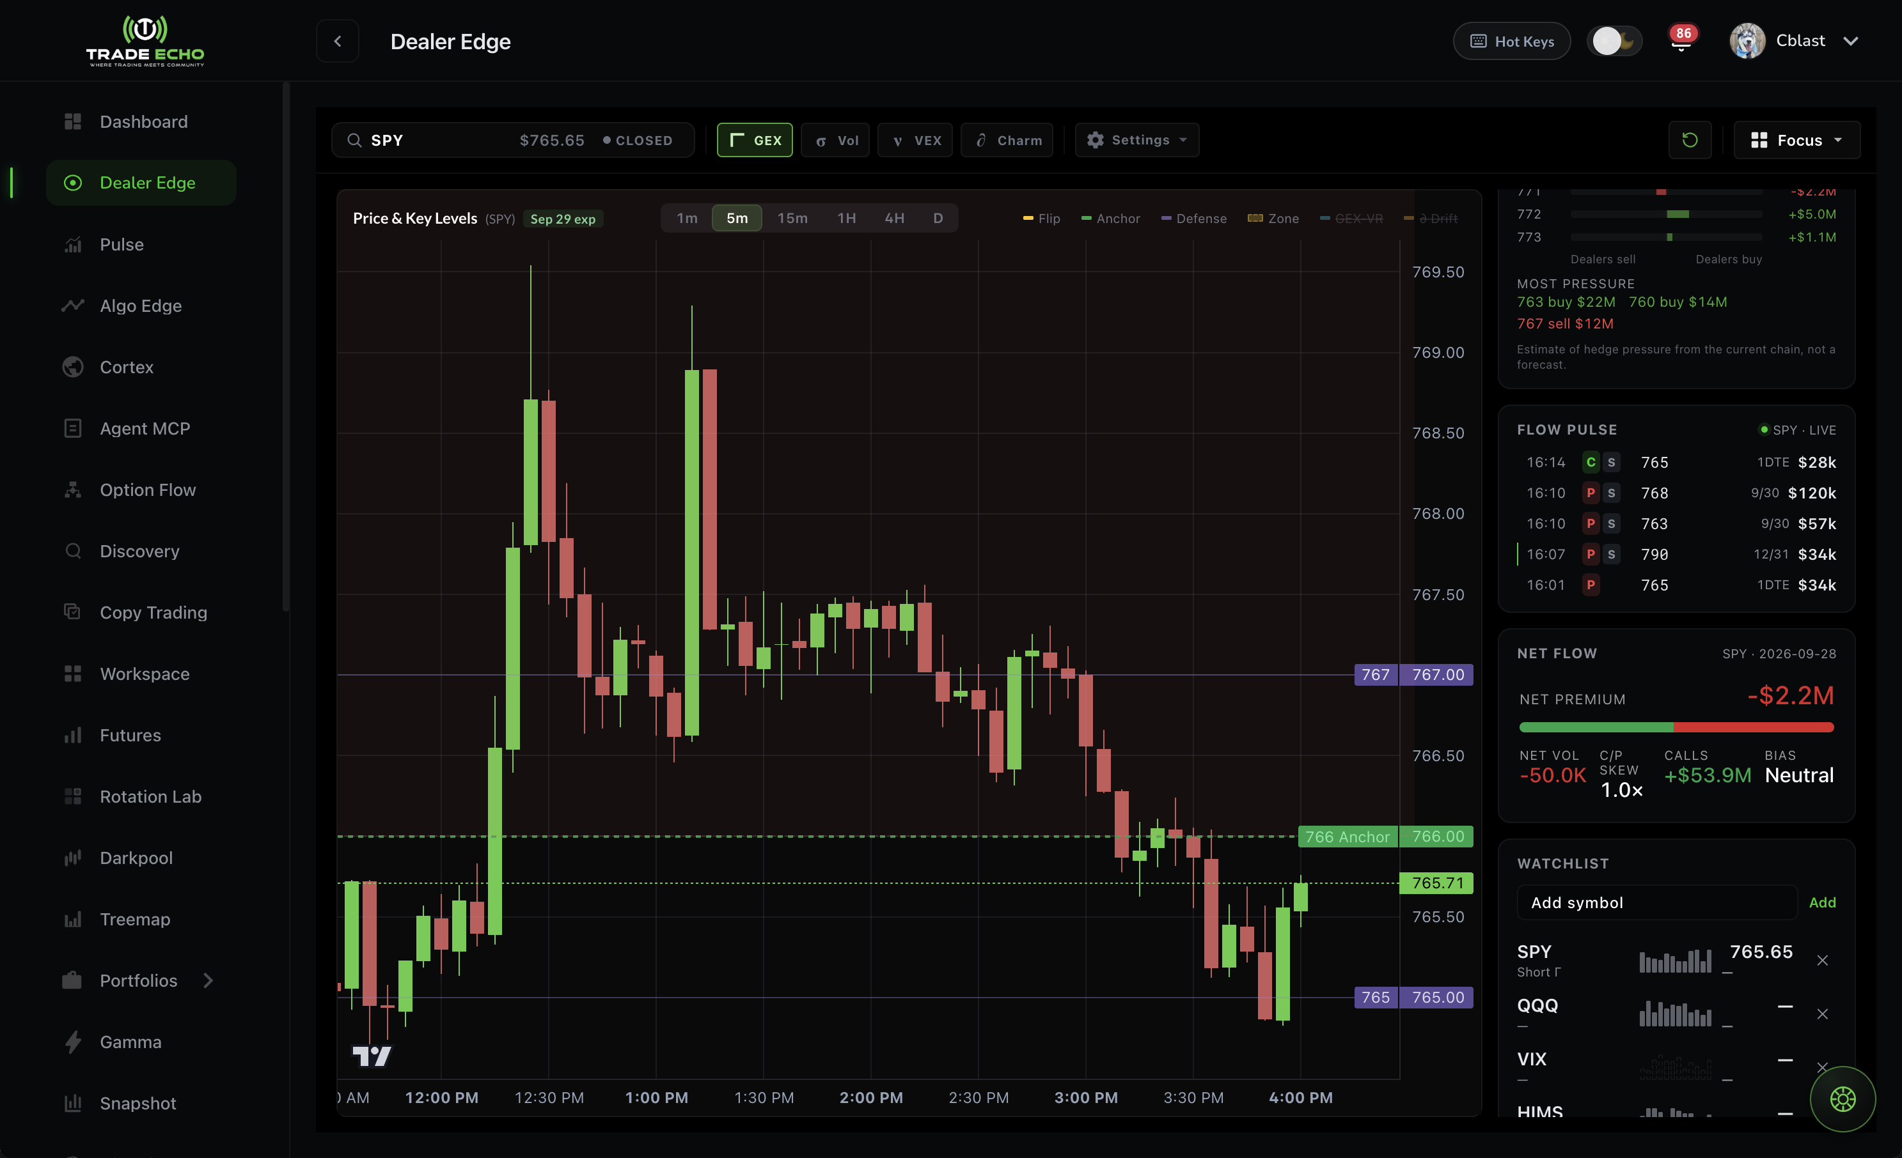Open the Pulse sidebar icon
Screen dimensions: 1902x1158
point(72,245)
